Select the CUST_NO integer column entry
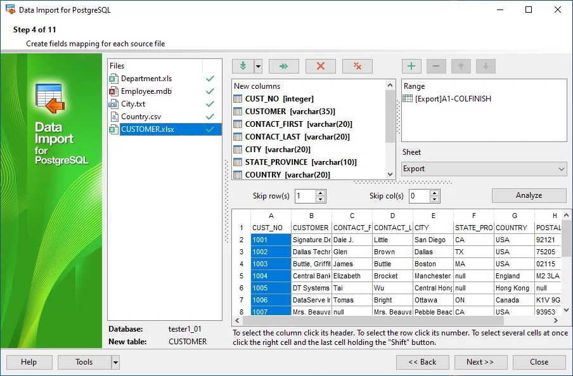Image resolution: width=573 pixels, height=376 pixels. [x=279, y=99]
